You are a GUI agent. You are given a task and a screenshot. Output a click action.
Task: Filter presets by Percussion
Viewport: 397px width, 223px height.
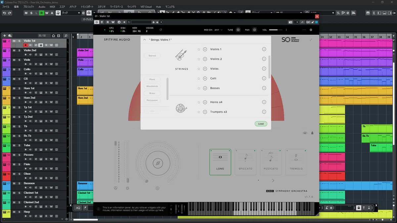152,100
